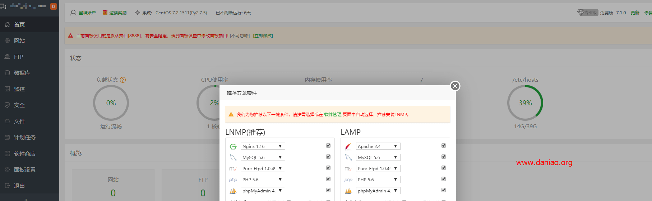Click the database icon beside 数据库
The height and width of the screenshot is (201, 652).
click(x=7, y=73)
